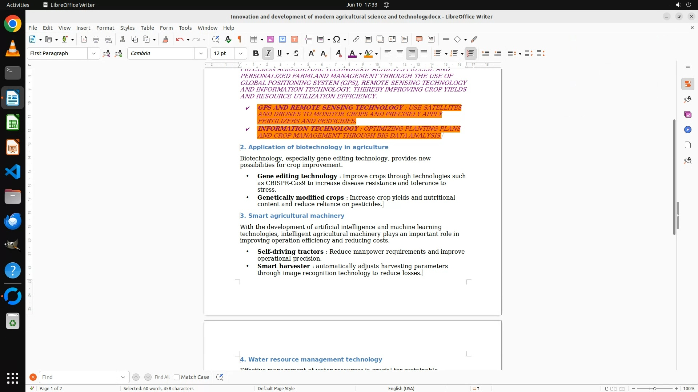
Task: Click the Clone Formatting paintbrush icon
Action: pos(165,39)
